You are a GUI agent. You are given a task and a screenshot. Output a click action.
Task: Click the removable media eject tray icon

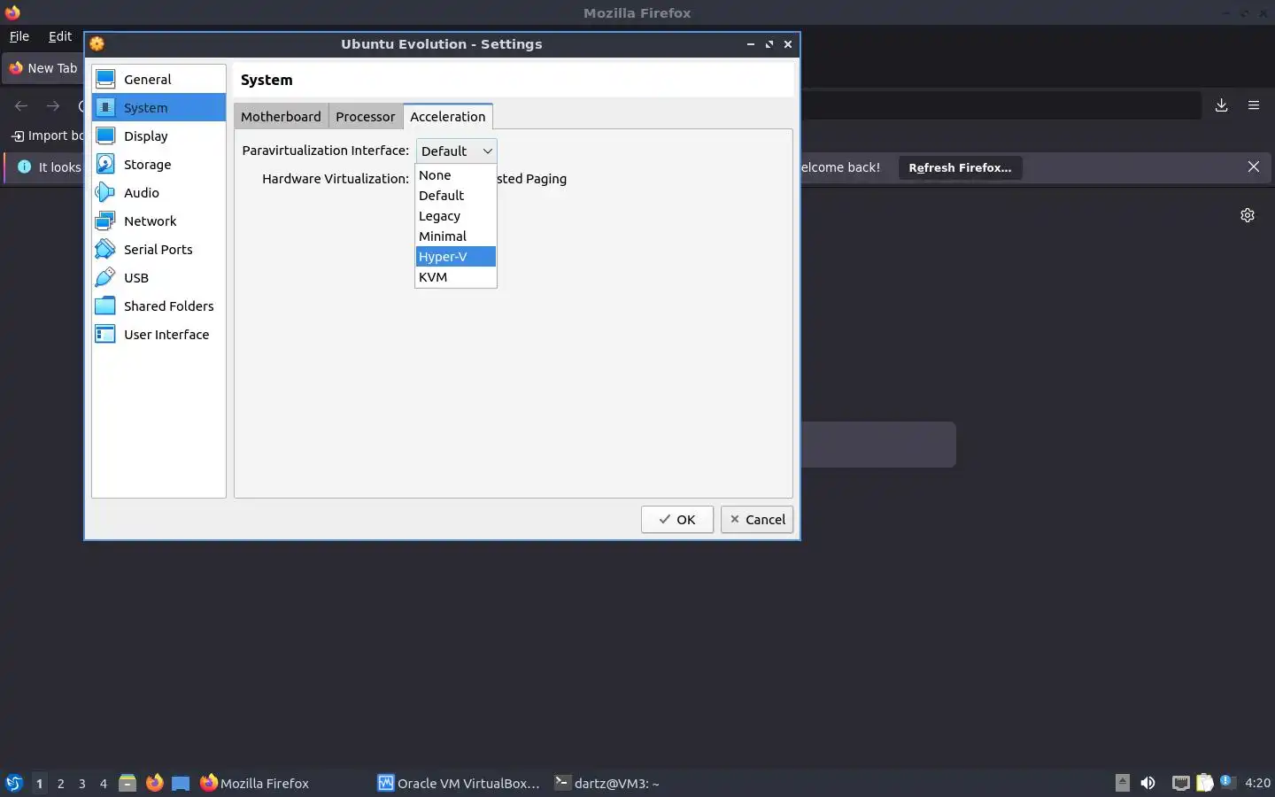(1122, 782)
